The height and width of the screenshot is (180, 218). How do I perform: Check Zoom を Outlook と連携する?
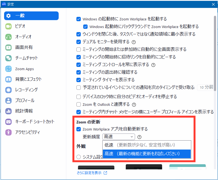pyautogui.click(x=79, y=104)
